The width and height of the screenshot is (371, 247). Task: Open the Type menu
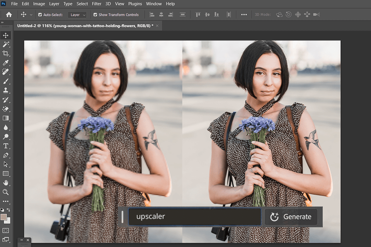click(x=68, y=4)
